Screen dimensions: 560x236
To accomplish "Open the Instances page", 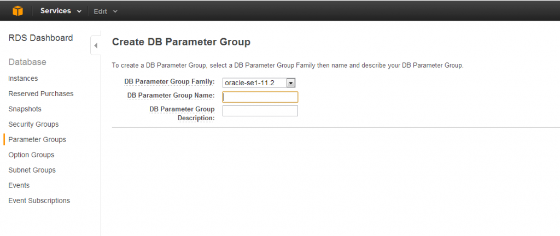I will coord(23,79).
